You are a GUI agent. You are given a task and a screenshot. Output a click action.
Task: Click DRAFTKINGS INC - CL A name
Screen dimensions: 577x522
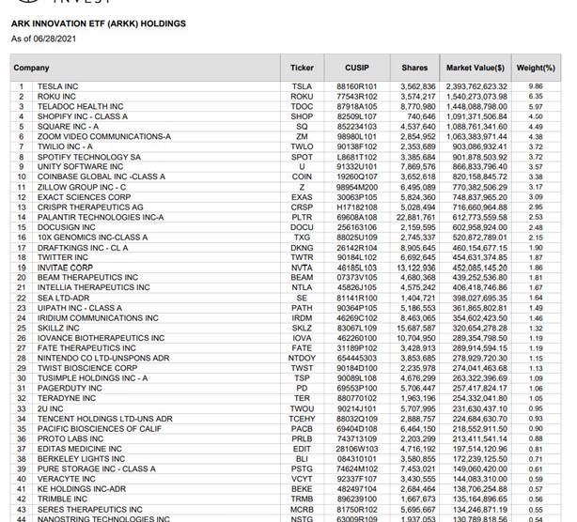[83, 248]
